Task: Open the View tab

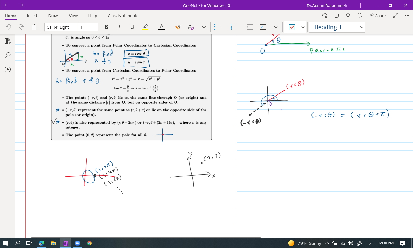Action: pos(73,15)
